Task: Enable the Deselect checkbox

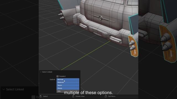Action: 58,76
